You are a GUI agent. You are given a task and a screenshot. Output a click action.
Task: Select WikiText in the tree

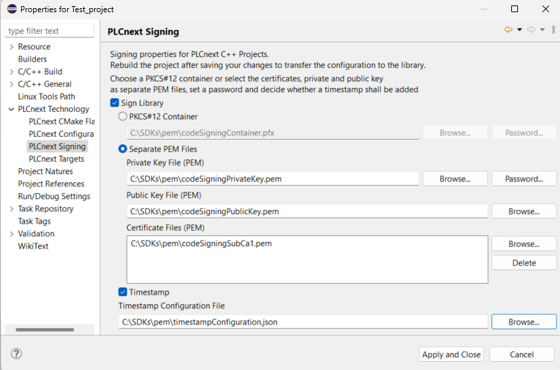pos(33,246)
